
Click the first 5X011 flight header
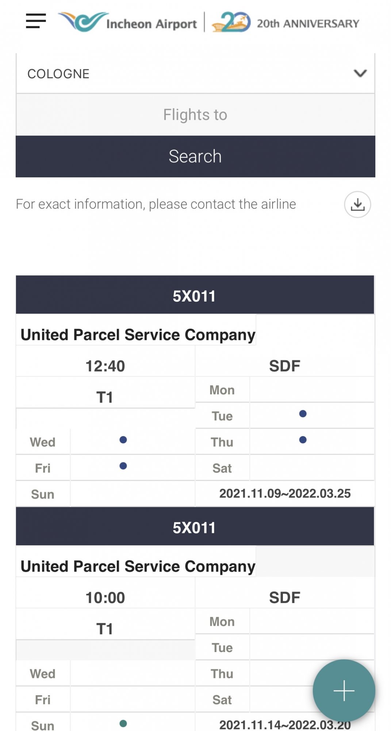tap(195, 296)
